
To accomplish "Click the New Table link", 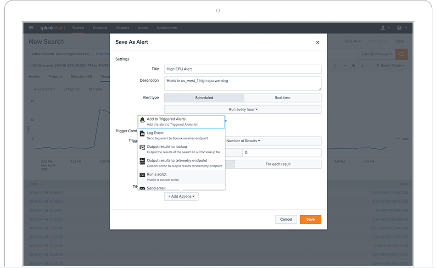I will coord(377,41).
